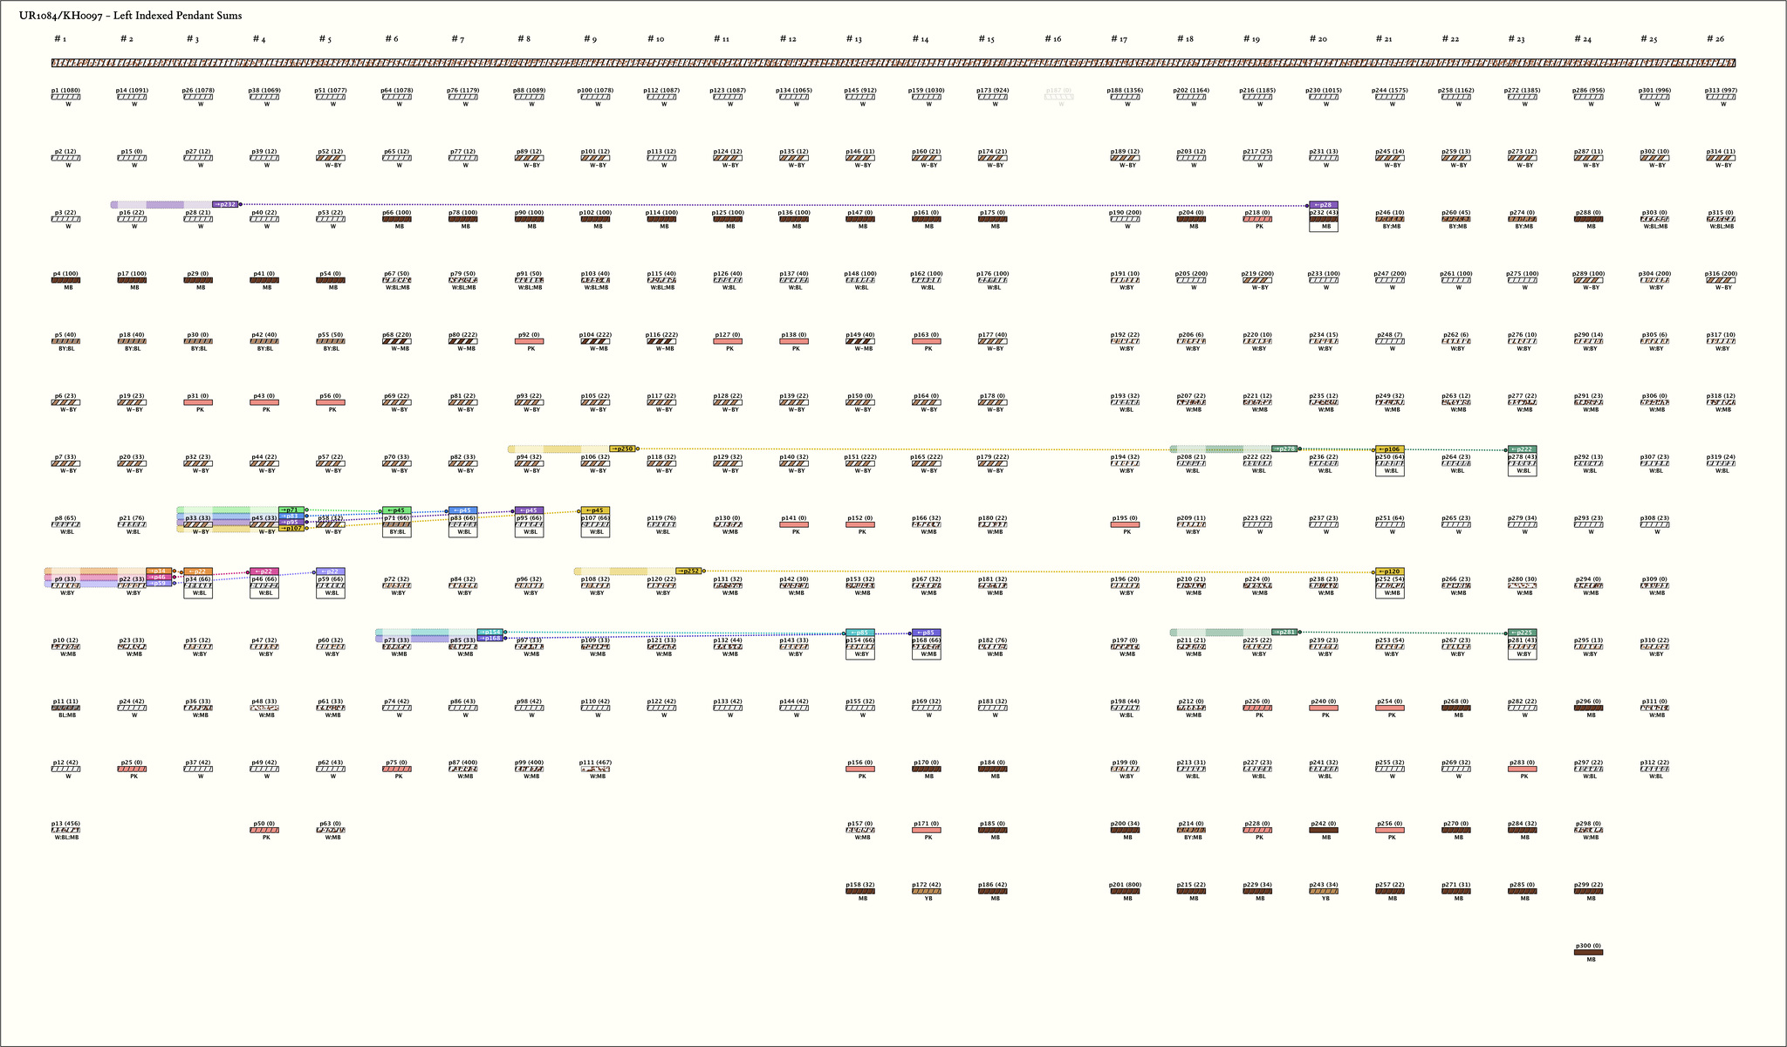The image size is (1787, 1047).
Task: Click the yellow ←p106 tag above p250
Action: coord(1389,449)
